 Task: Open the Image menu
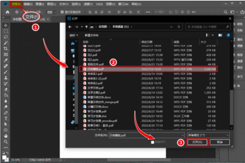point(40,4)
